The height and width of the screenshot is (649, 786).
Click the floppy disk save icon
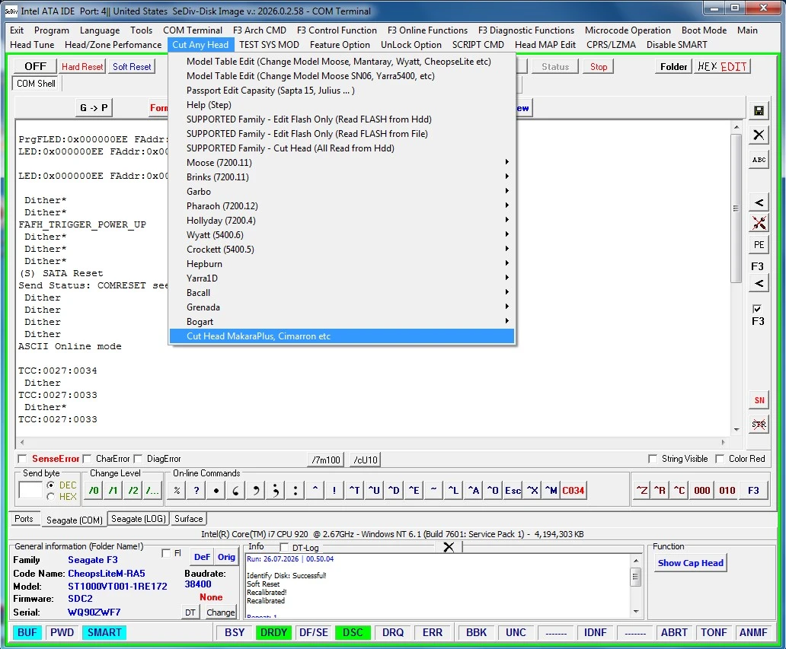pos(759,110)
